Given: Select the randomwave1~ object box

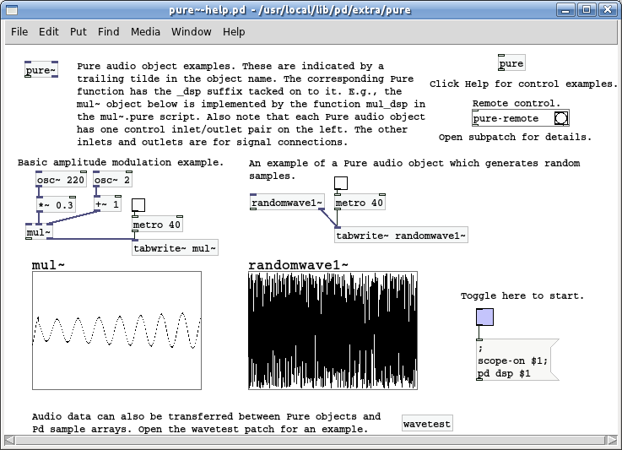Looking at the screenshot, I should click(x=287, y=203).
